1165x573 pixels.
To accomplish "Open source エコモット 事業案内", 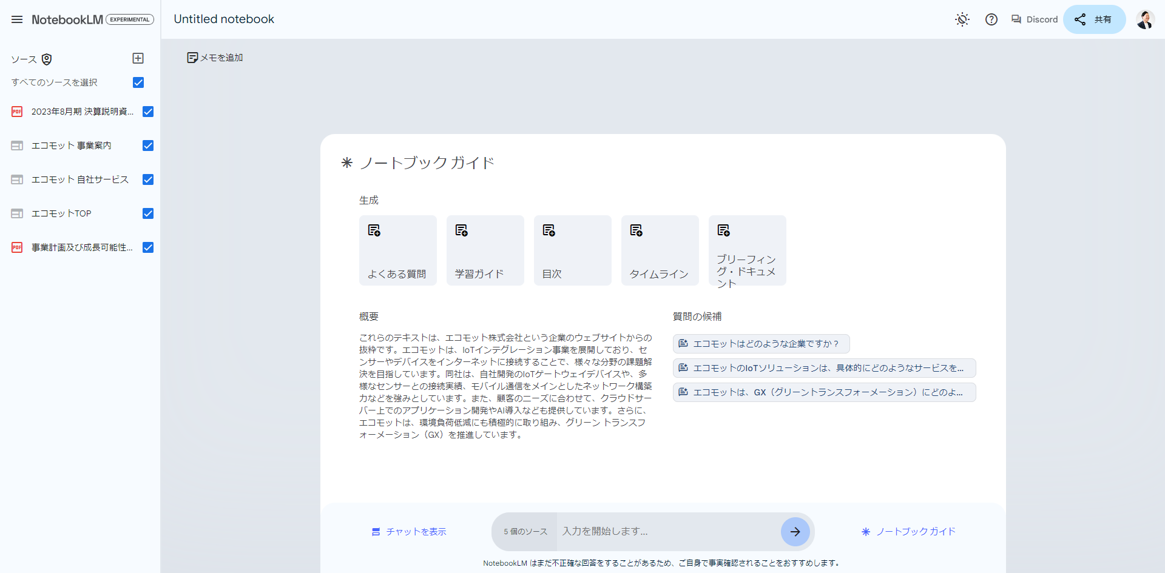I will coord(72,146).
